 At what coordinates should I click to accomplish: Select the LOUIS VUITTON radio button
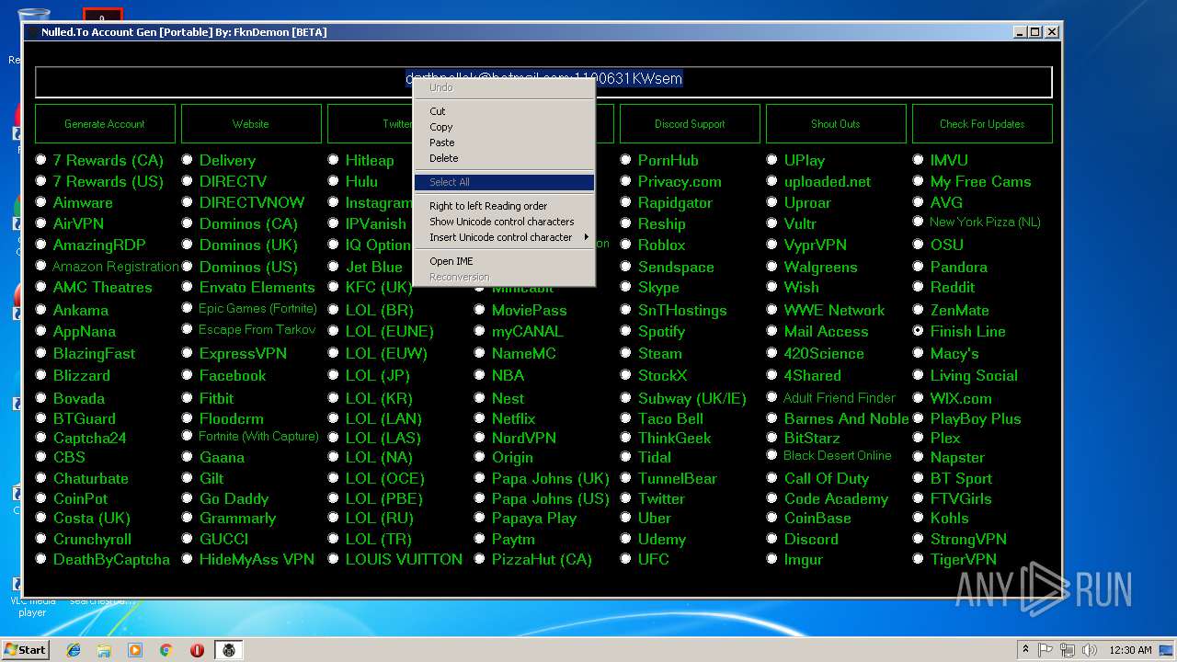tap(333, 559)
